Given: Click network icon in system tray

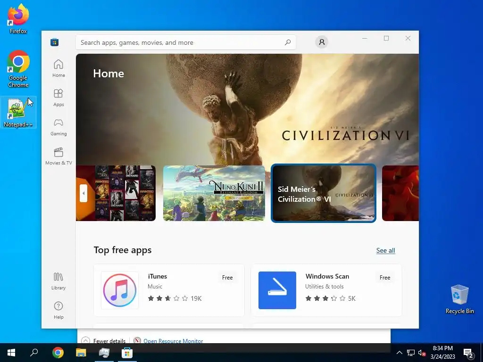Looking at the screenshot, I should point(411,353).
